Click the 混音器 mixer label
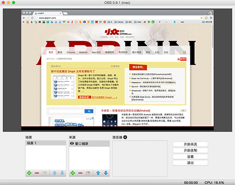Viewport: 235px width, 185px height. pos(117,137)
